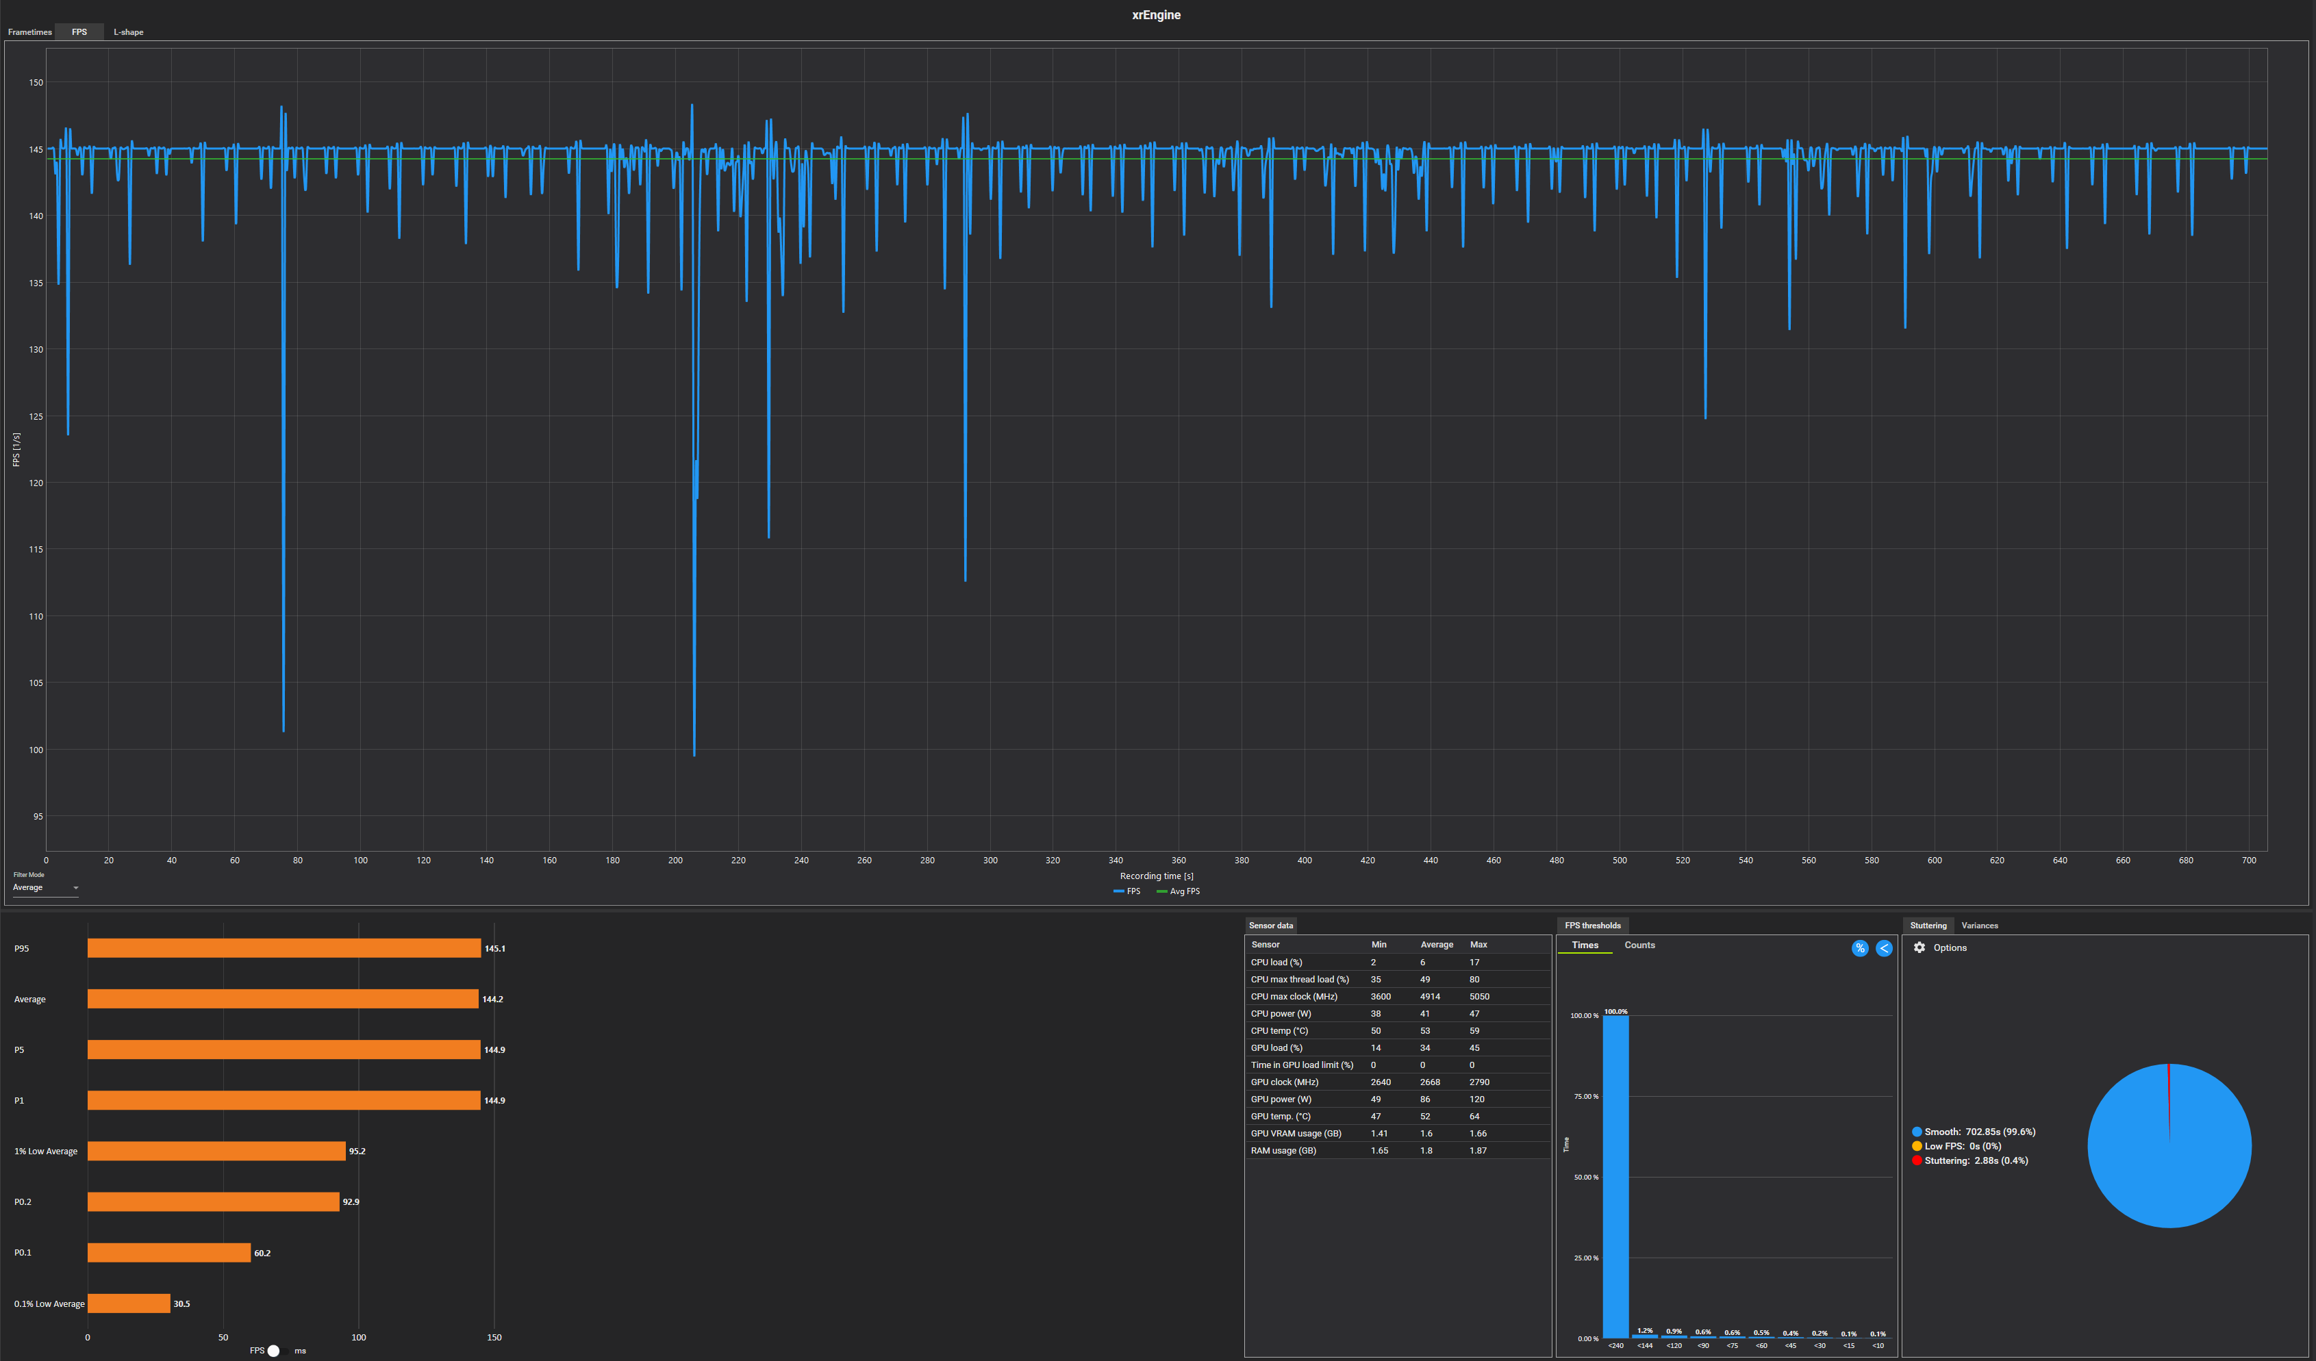This screenshot has height=1361, width=2316.
Task: Click the 'RAM usage (GB)' row
Action: [1397, 1151]
